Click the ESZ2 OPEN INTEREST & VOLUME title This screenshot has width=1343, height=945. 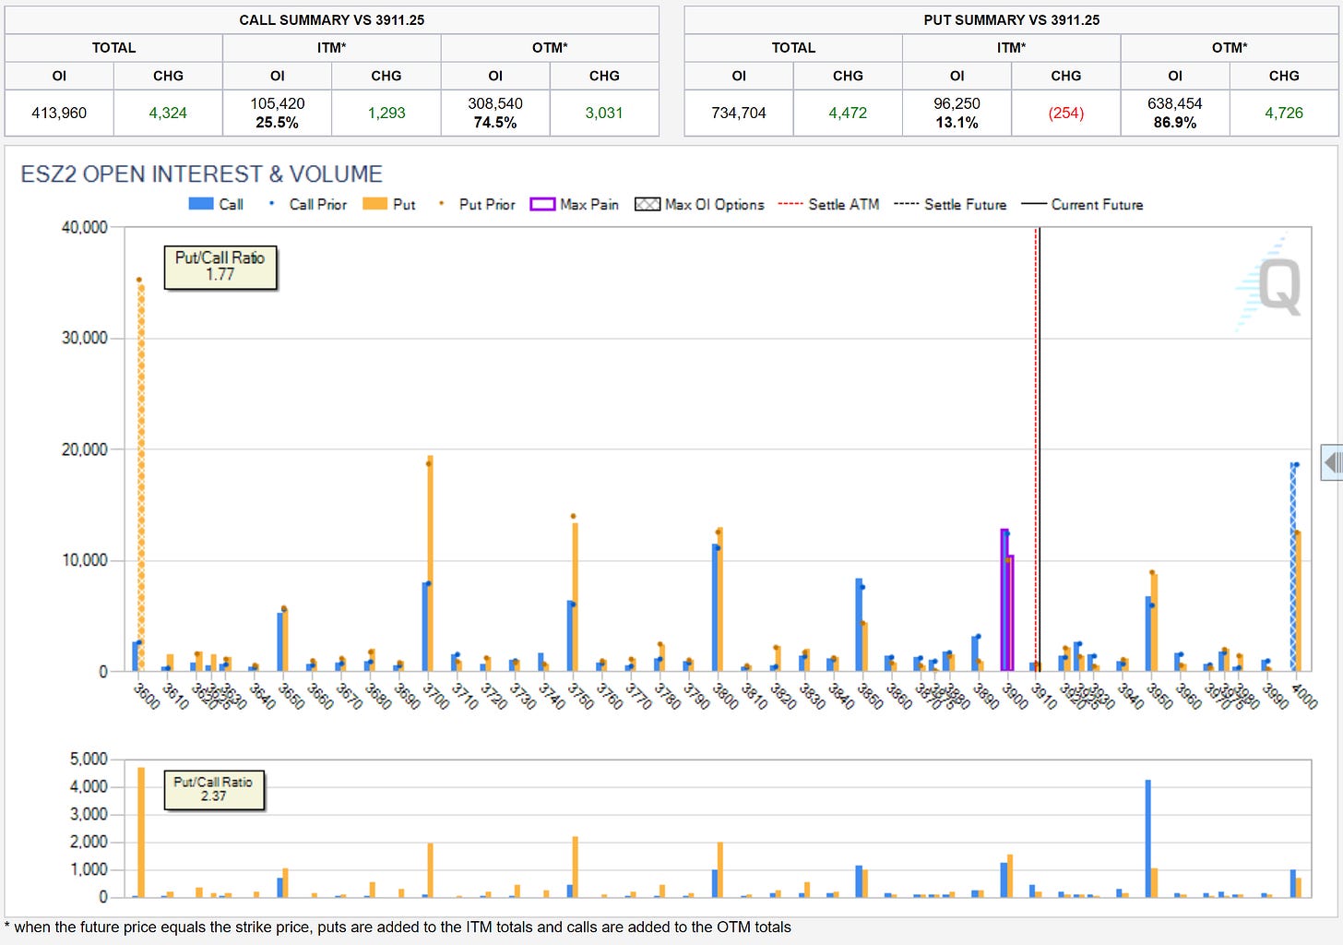pyautogui.click(x=201, y=173)
